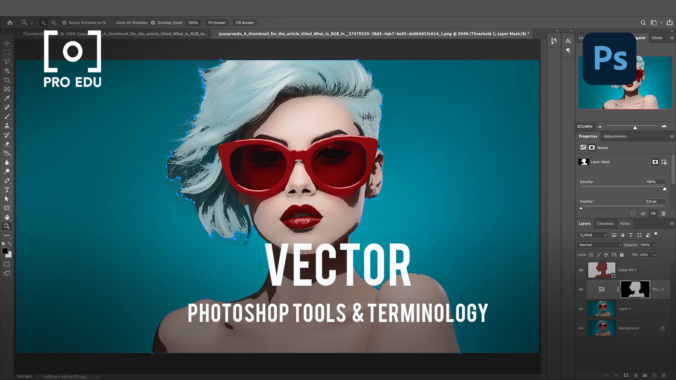Open the Normal blend mode dropdown
676x380 pixels.
pos(599,245)
